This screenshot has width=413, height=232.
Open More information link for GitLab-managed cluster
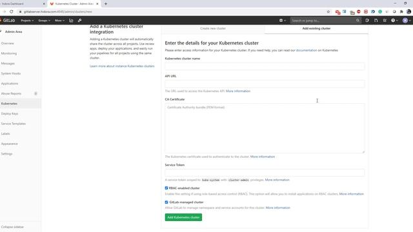coord(278,208)
